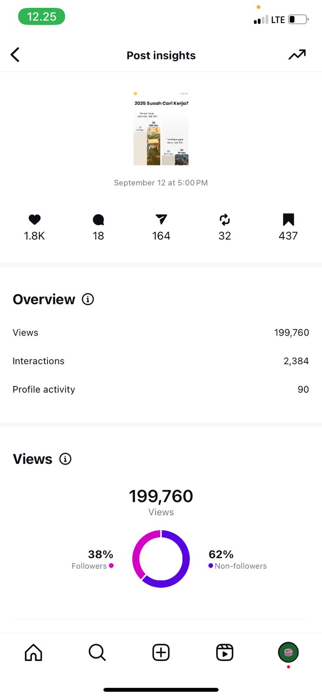
Task: Open info icon next to Overview
Action: (88, 299)
